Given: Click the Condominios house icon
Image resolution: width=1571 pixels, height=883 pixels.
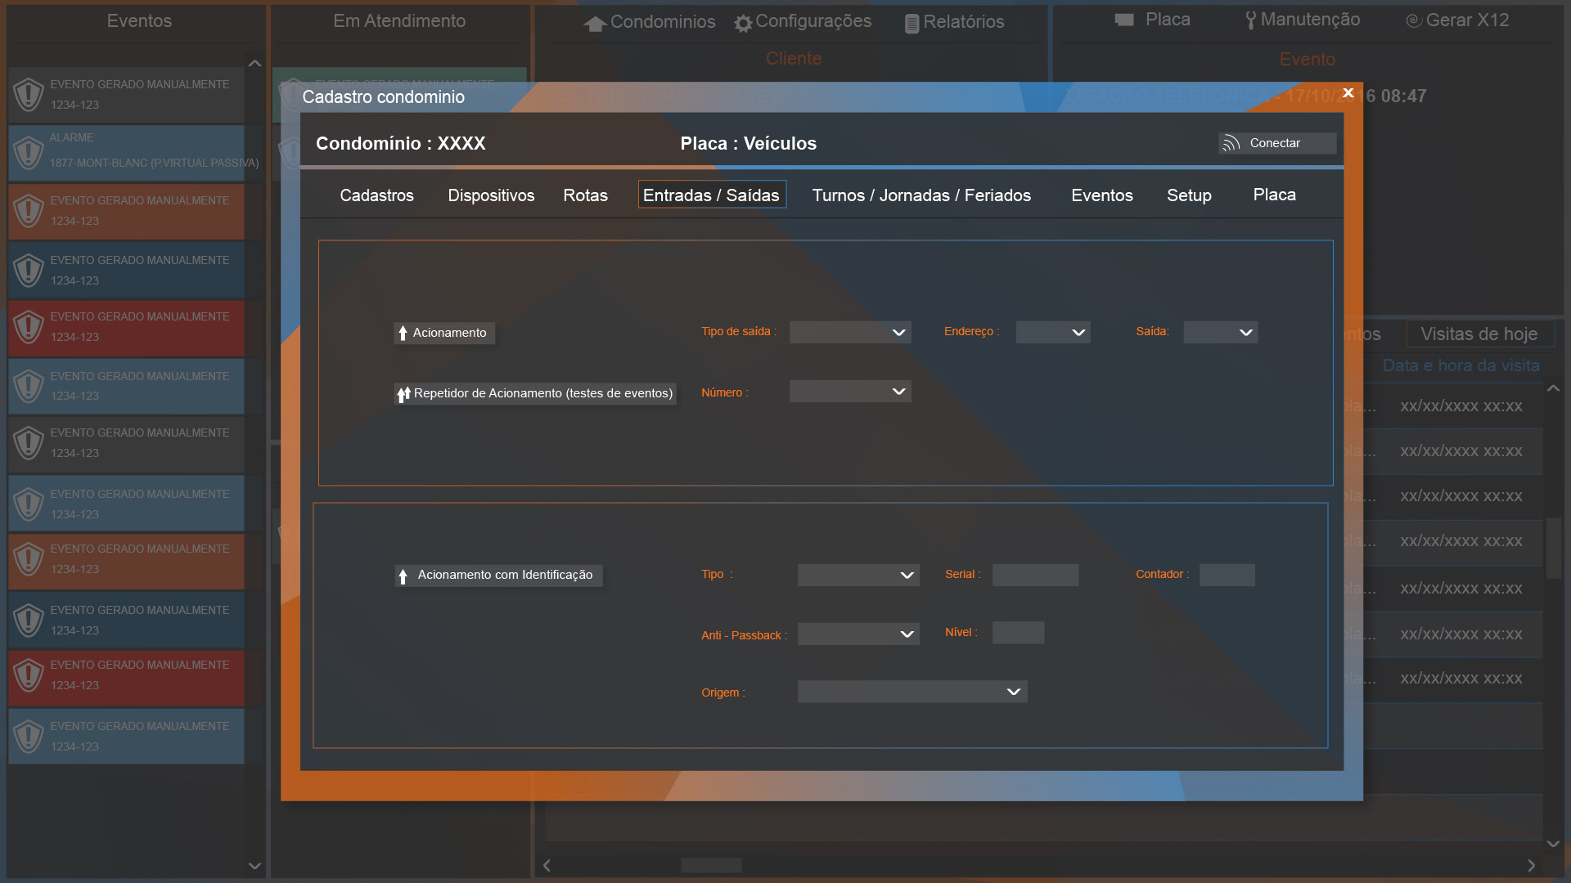Looking at the screenshot, I should [595, 24].
